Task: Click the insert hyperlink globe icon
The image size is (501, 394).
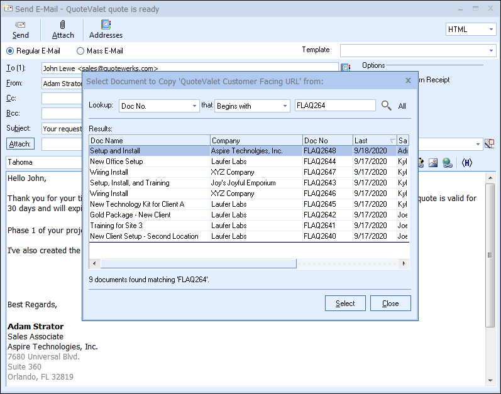Action: [448, 163]
